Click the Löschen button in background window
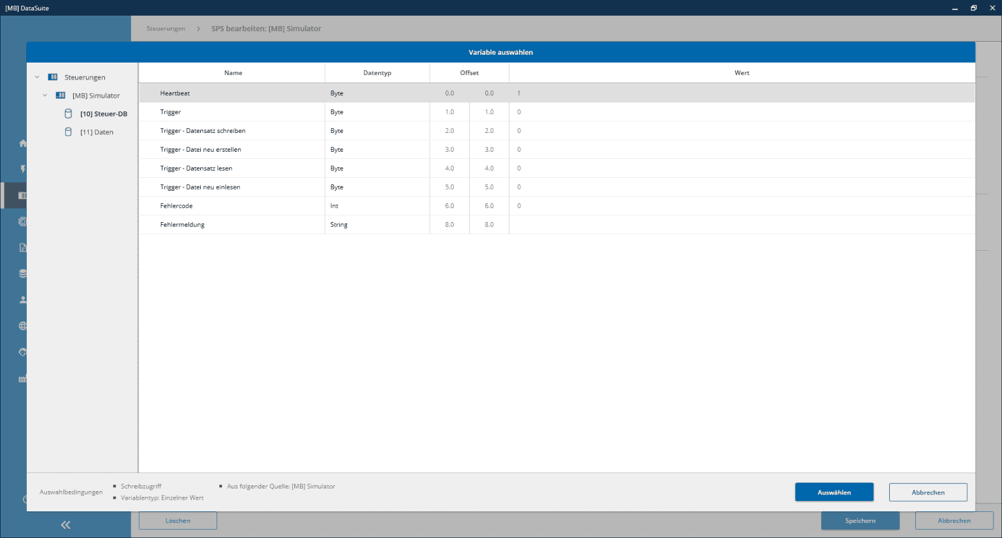This screenshot has width=1002, height=538. tap(177, 520)
